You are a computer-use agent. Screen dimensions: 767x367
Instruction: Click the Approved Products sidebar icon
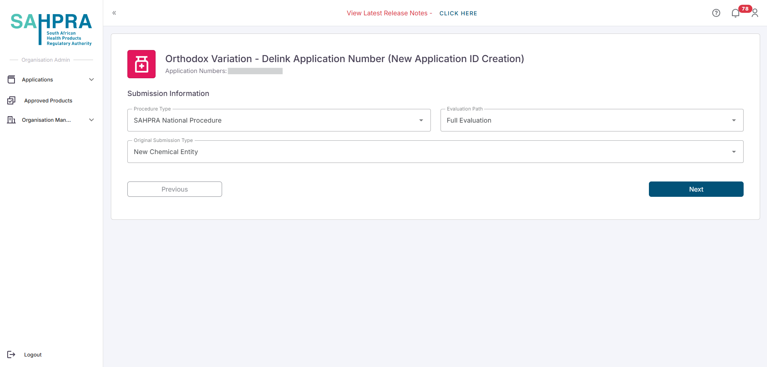[x=11, y=100]
